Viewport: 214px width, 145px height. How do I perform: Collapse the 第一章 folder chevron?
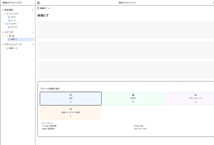pyautogui.click(x=4, y=36)
